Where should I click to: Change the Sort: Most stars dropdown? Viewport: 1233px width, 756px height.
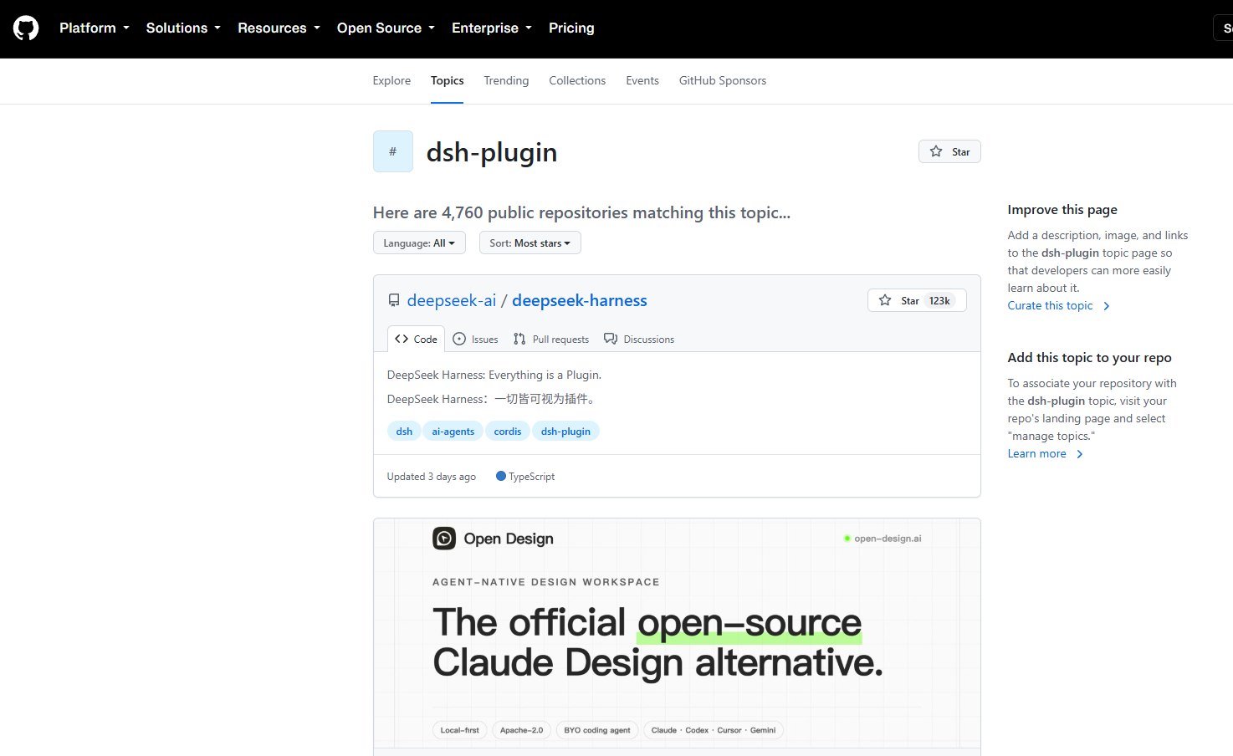530,243
